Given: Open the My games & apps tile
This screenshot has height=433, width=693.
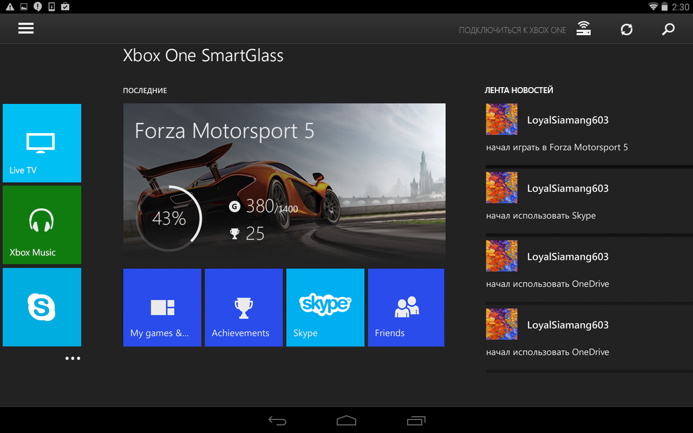Looking at the screenshot, I should [162, 307].
